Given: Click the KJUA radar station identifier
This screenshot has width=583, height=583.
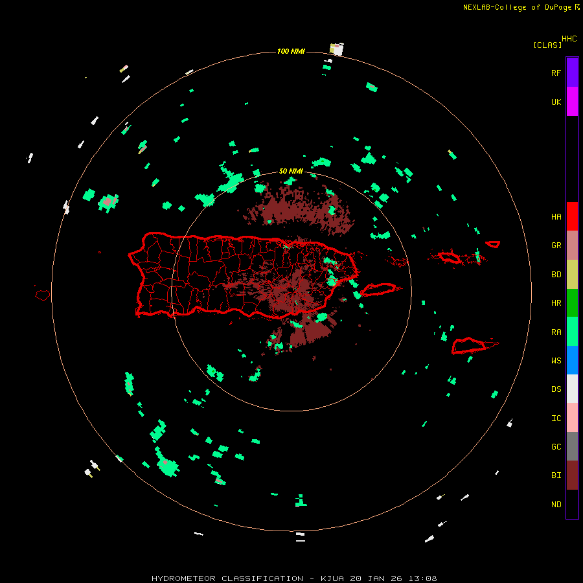Looking at the screenshot, I should (332, 578).
